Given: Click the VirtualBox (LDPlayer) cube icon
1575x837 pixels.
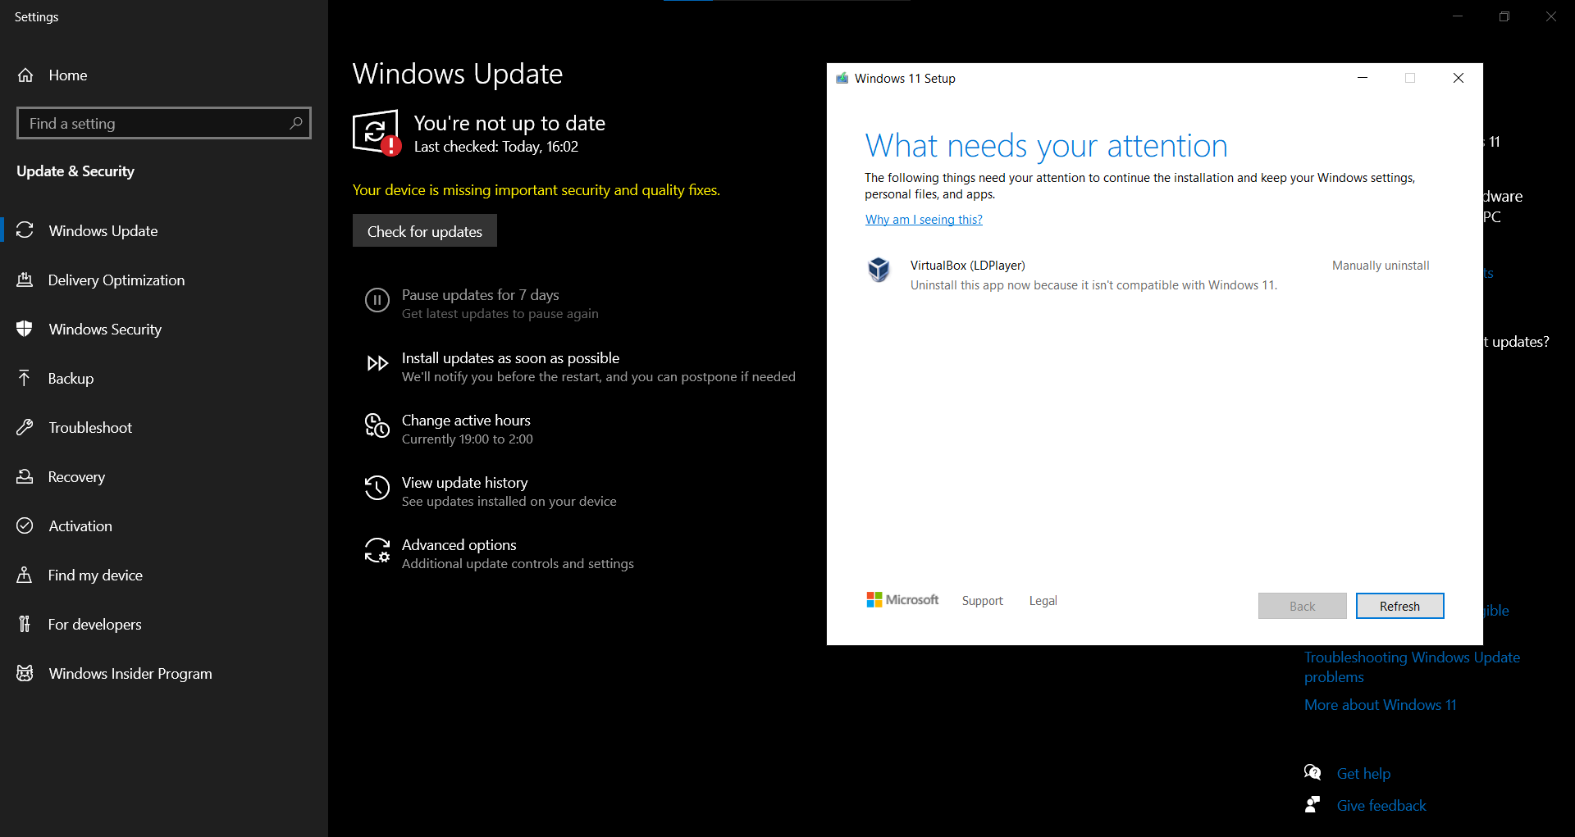Looking at the screenshot, I should (x=879, y=270).
